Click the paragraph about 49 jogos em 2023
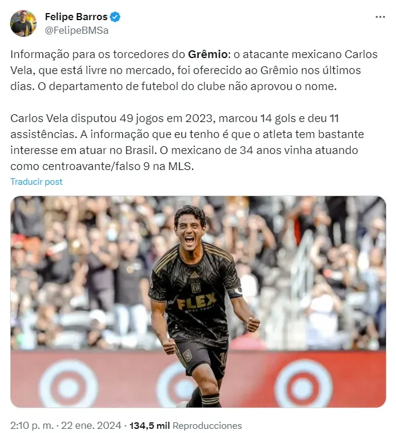This screenshot has width=396, height=433. [187, 142]
